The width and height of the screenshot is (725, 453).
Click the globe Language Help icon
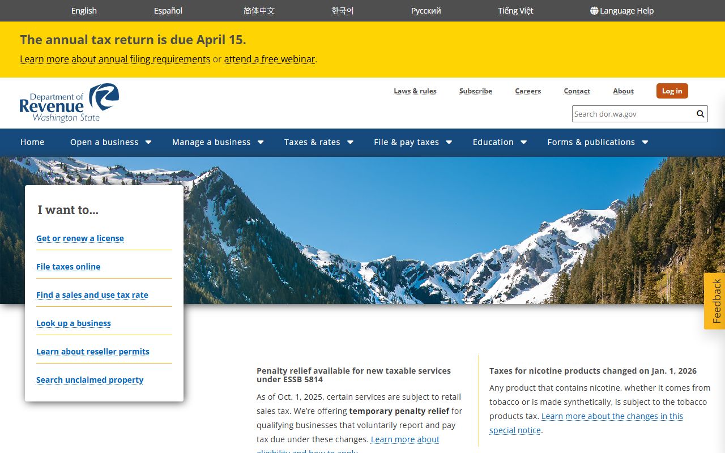[x=594, y=11]
